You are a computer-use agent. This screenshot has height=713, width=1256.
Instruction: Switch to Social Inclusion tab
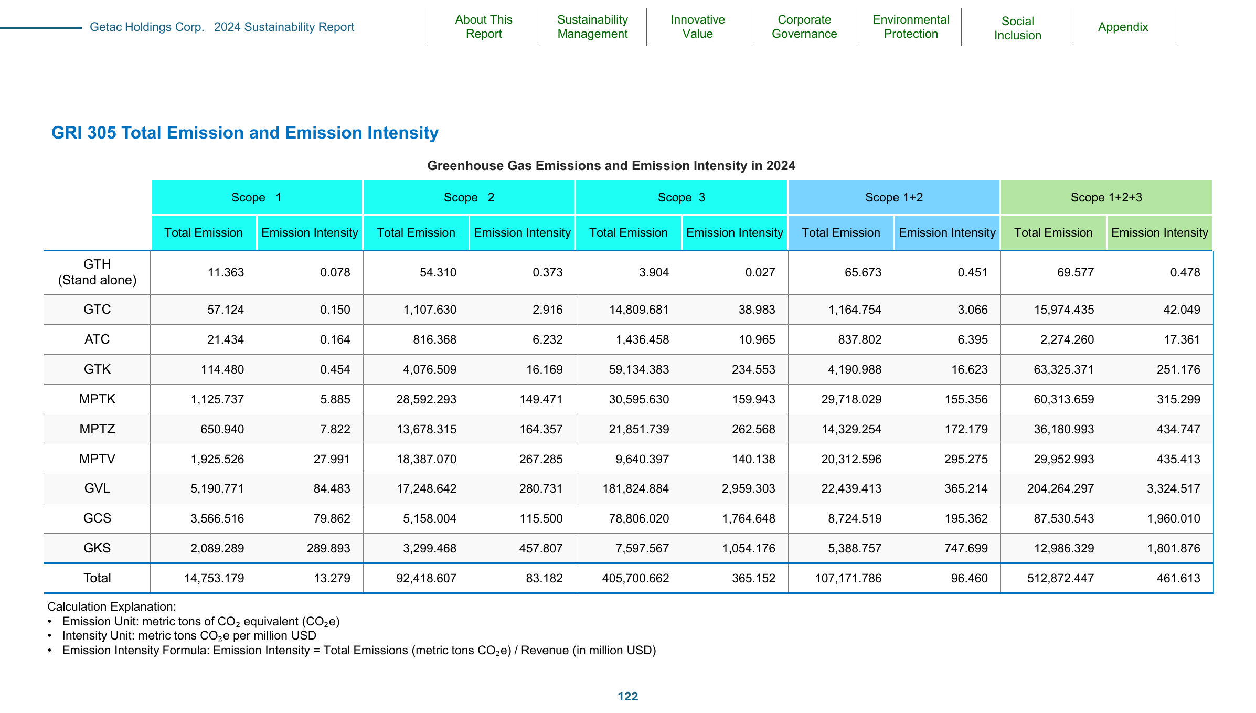coord(1017,28)
